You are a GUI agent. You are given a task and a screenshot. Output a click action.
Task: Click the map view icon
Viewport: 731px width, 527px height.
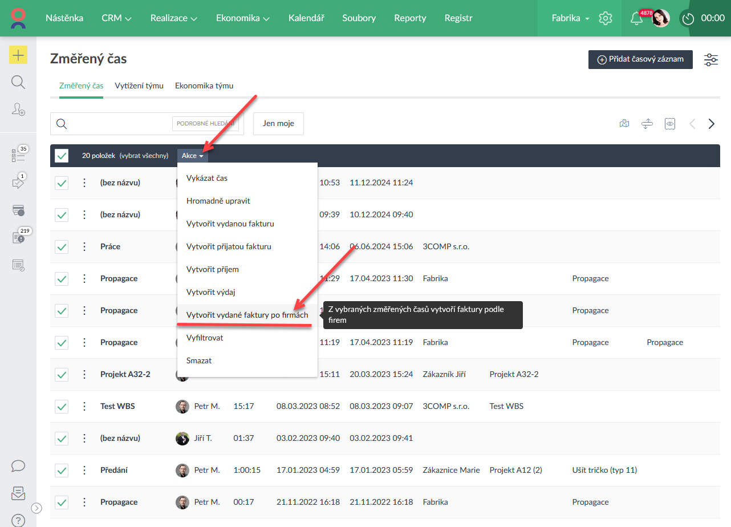click(x=624, y=124)
